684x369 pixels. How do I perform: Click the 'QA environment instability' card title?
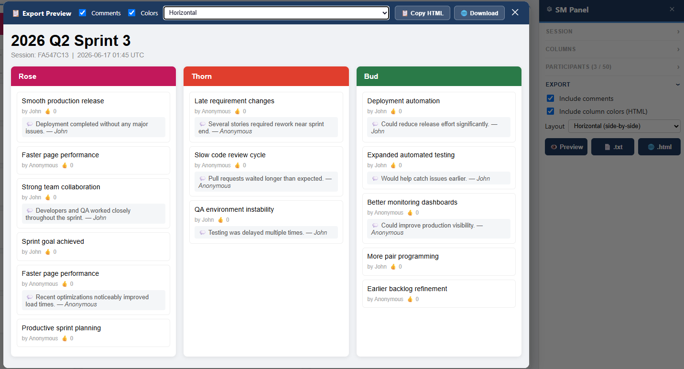pos(234,209)
